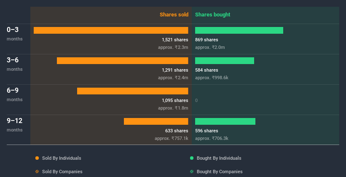Select the Bought By Individuals legend label
346x177 pixels.
pos(219,158)
